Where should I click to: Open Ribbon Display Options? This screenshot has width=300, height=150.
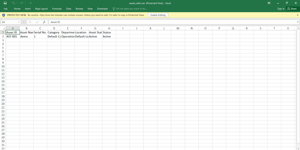coord(269,3)
